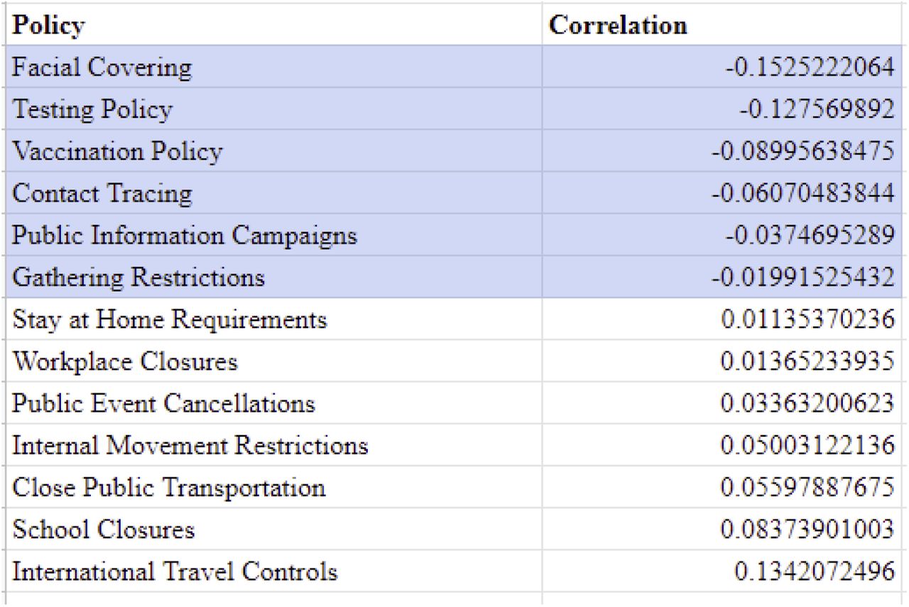Click the Vaccination Policy row label
909x607 pixels.
(274, 151)
